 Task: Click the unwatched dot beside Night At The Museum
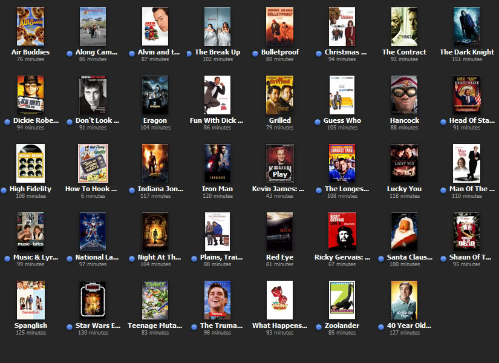point(132,259)
